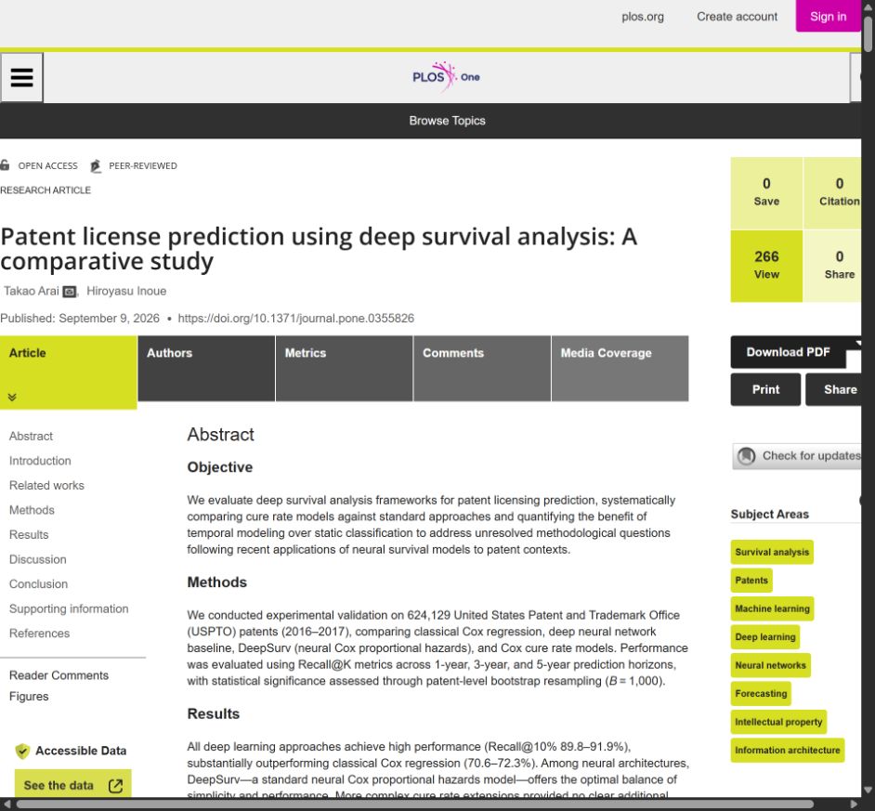Click author name Hiroyasu Inoue
The width and height of the screenshot is (875, 811).
(x=126, y=291)
